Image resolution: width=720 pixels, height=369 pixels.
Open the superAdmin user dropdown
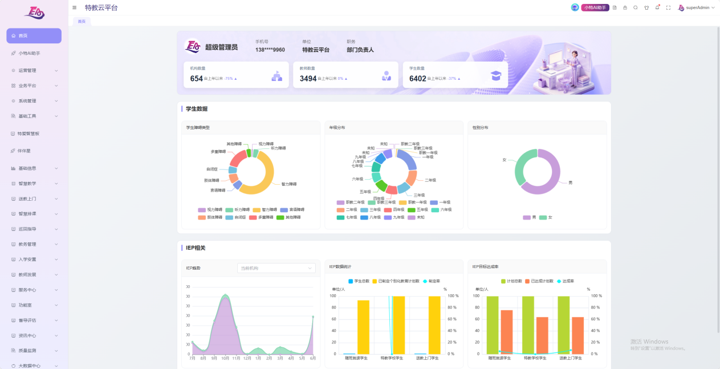pos(696,7)
